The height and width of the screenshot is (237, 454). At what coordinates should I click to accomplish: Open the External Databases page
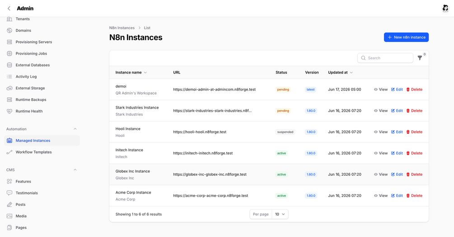click(x=33, y=65)
